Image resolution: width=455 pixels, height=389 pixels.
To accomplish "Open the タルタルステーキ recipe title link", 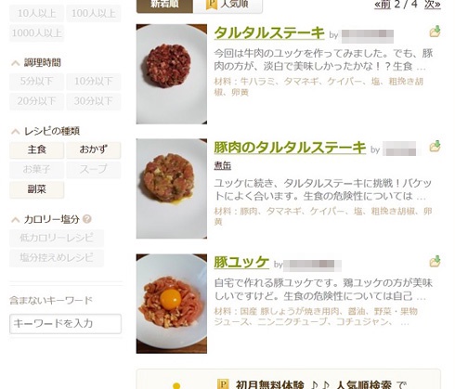I will point(269,32).
